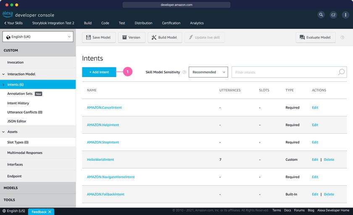Switch to the Test tab
The width and height of the screenshot is (353, 215).
point(122,23)
